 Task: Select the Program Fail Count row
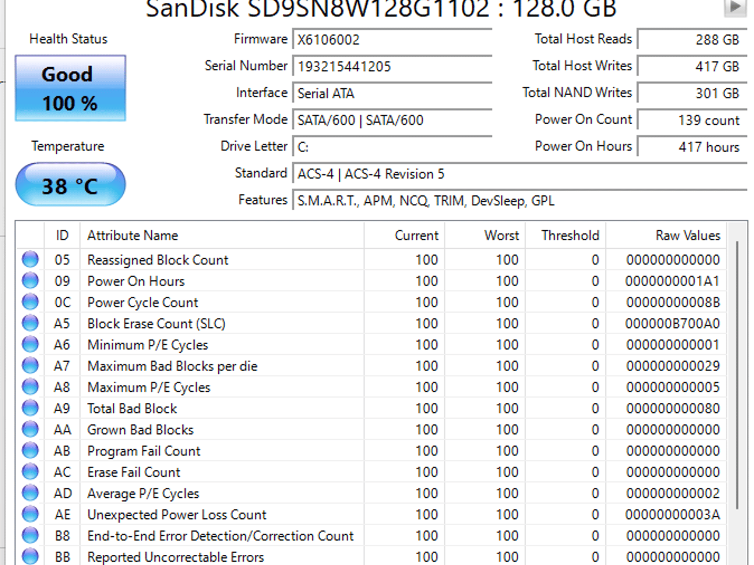[371, 451]
